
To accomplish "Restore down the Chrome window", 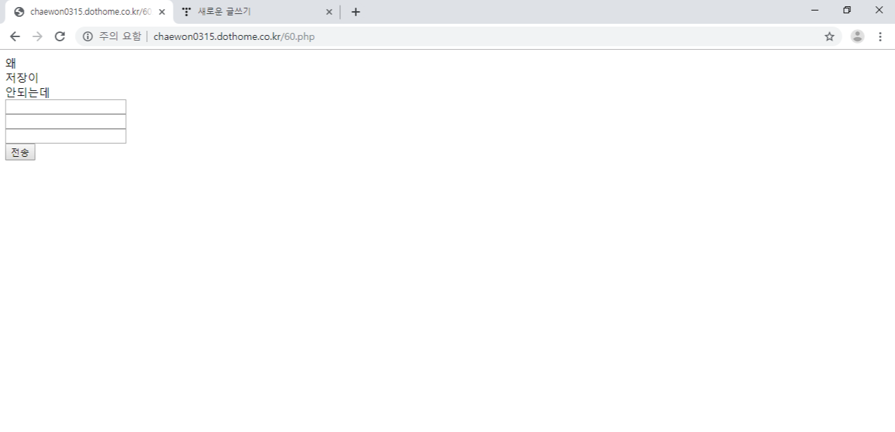I will point(847,11).
